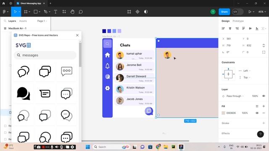269x151 pixels.
Task: Select the Move tool
Action: coord(15,12)
